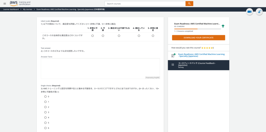
Task: Rate the course five stars
Action: click(211, 48)
